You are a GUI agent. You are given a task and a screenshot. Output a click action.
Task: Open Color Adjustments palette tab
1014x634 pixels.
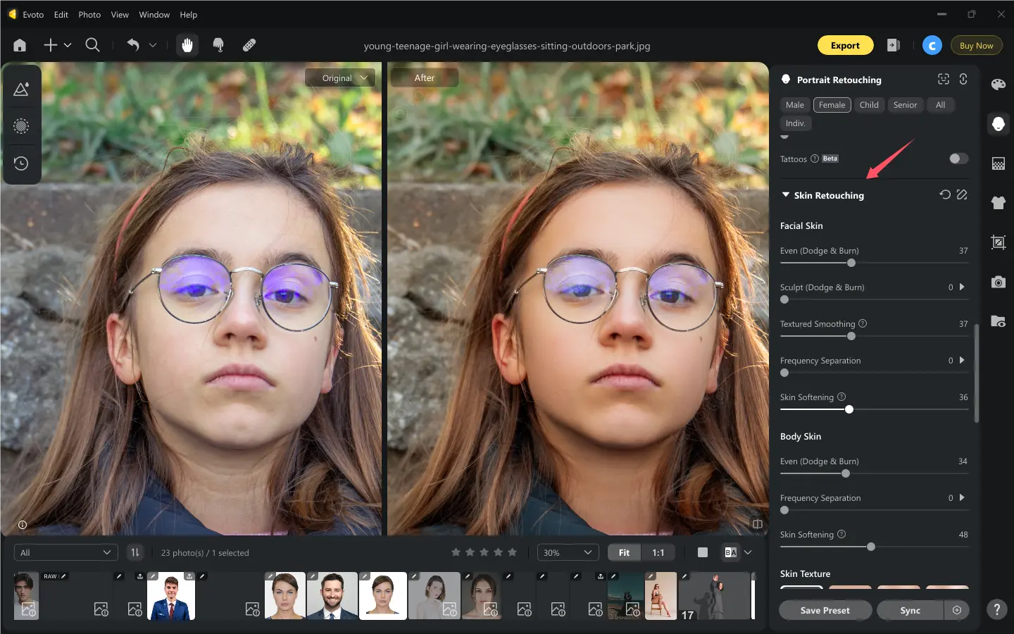[x=999, y=85]
